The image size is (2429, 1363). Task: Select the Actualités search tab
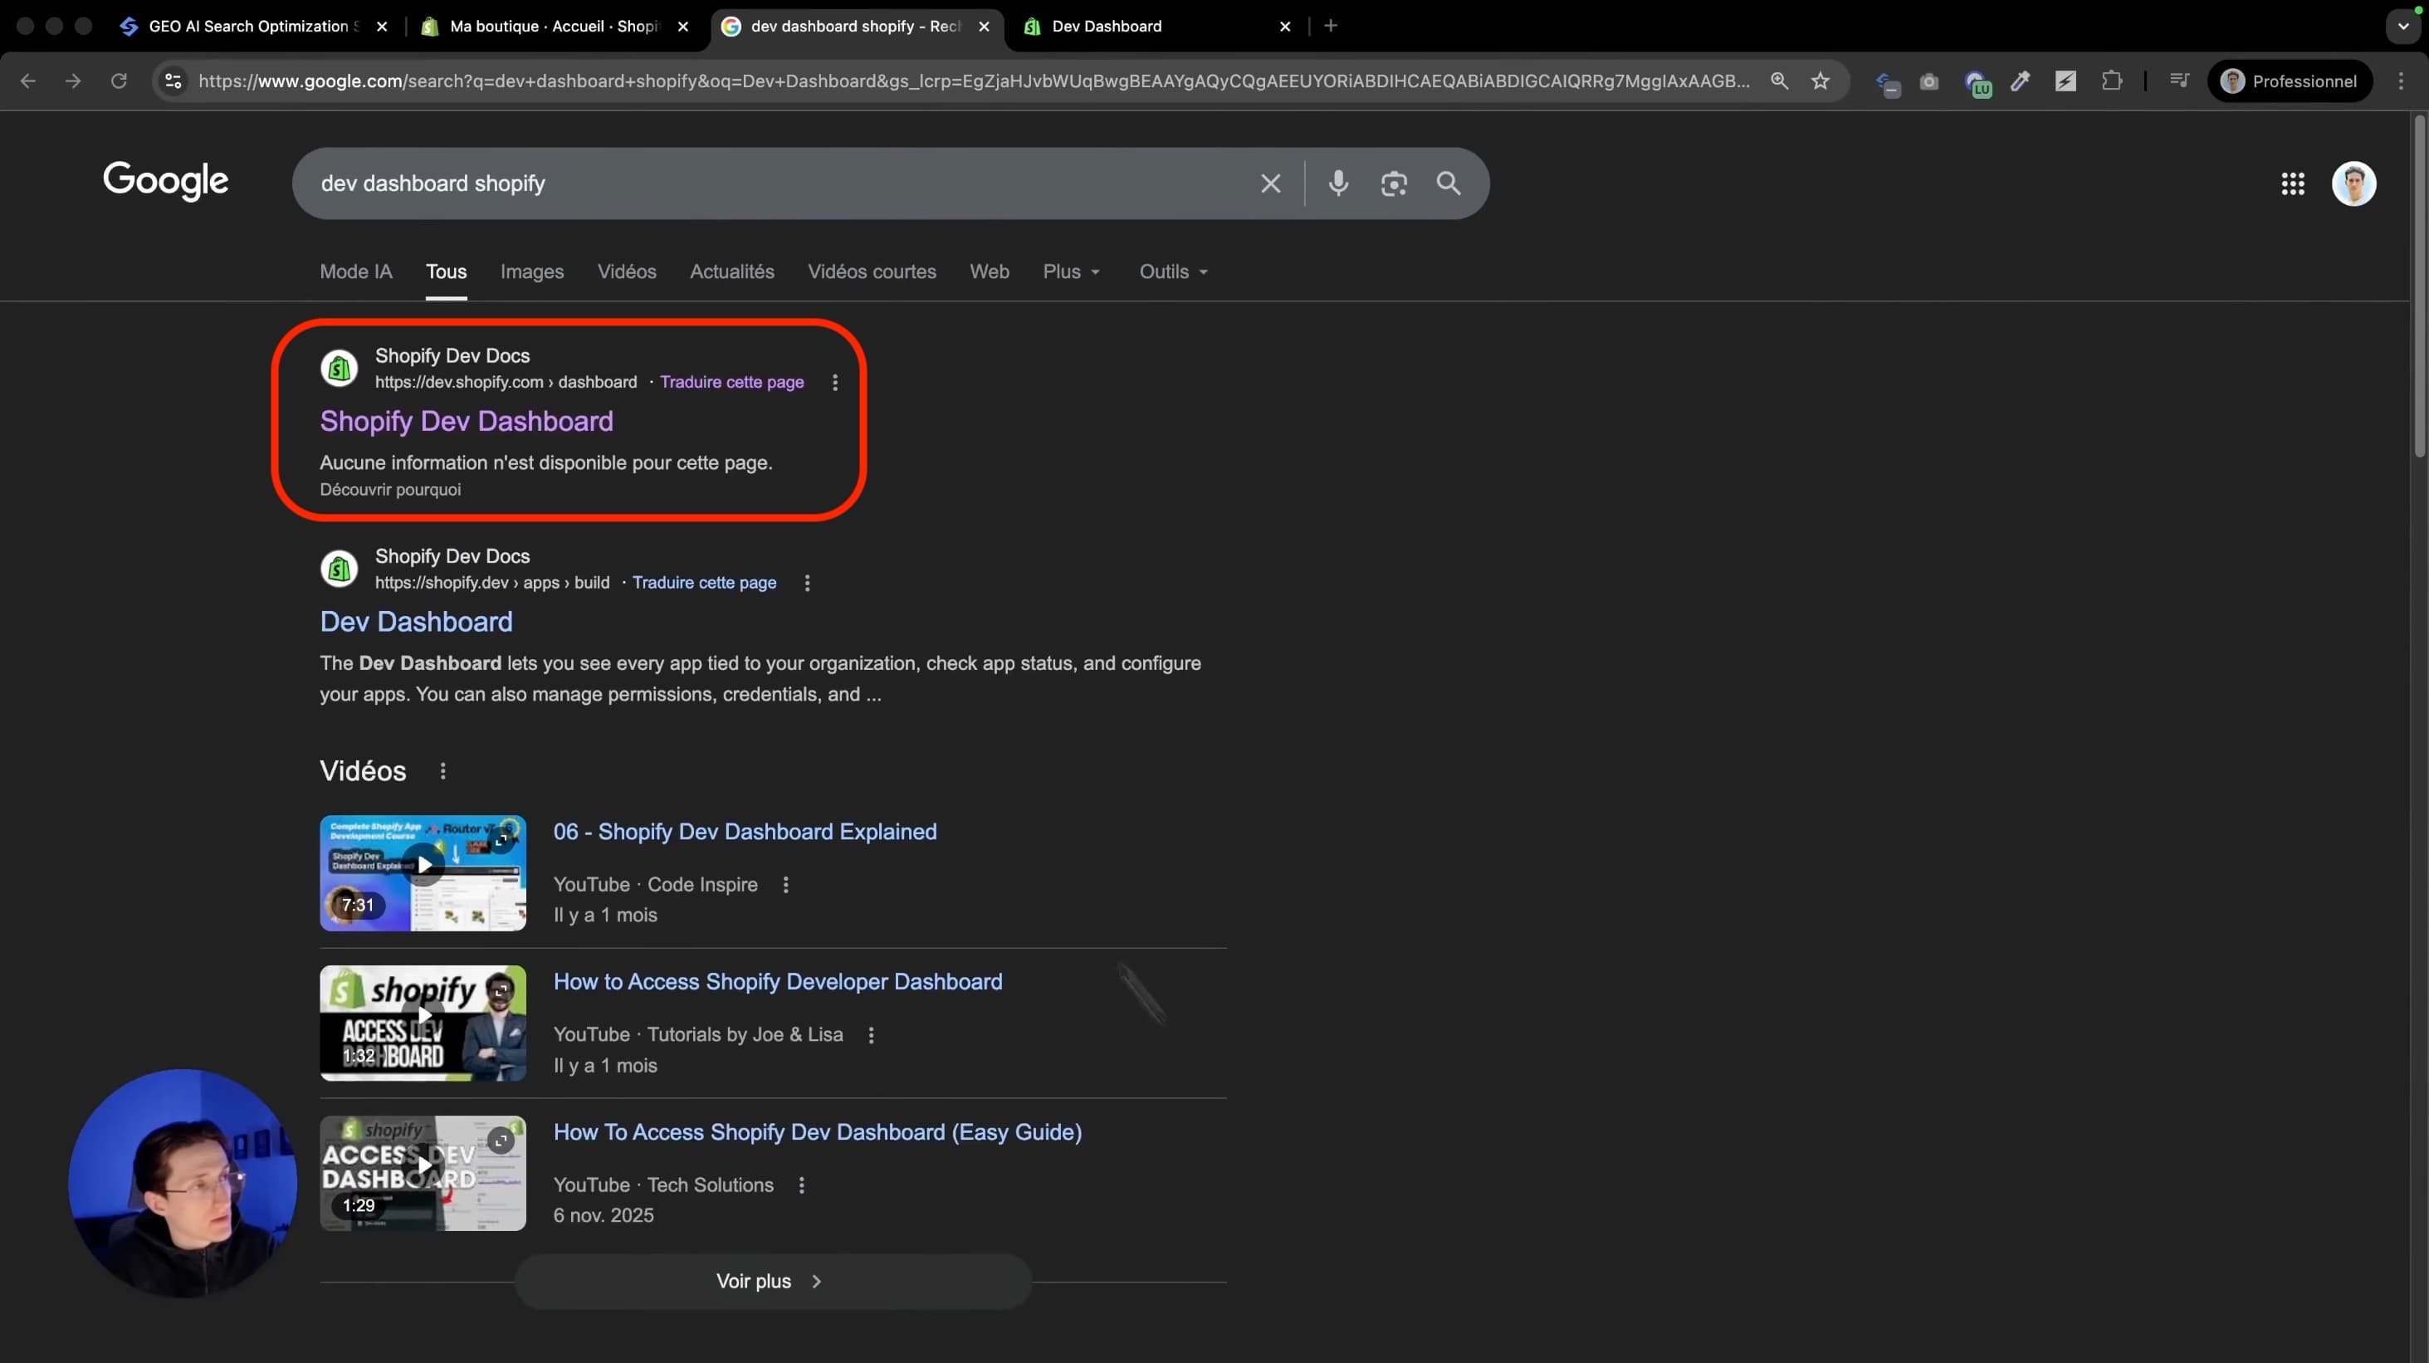[731, 271]
